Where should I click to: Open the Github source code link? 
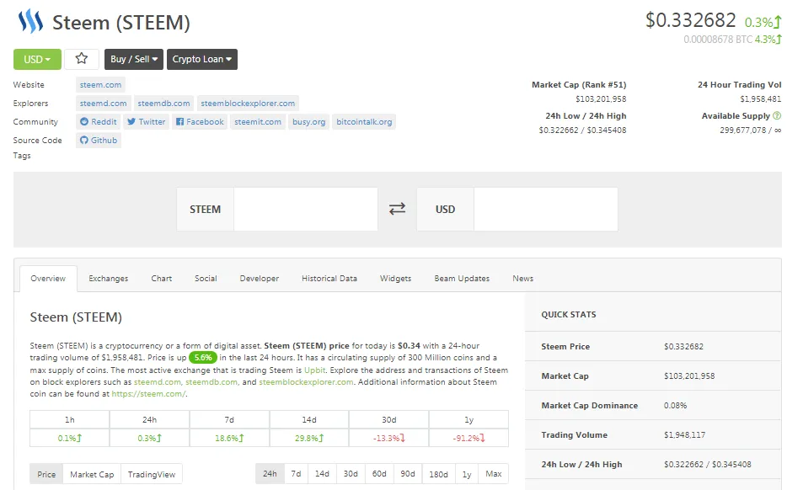99,141
